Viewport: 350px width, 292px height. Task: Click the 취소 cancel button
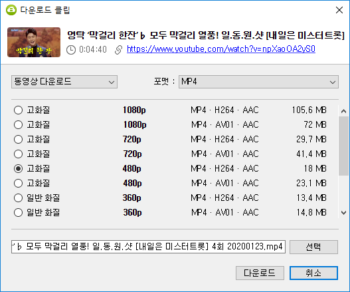[313, 273]
